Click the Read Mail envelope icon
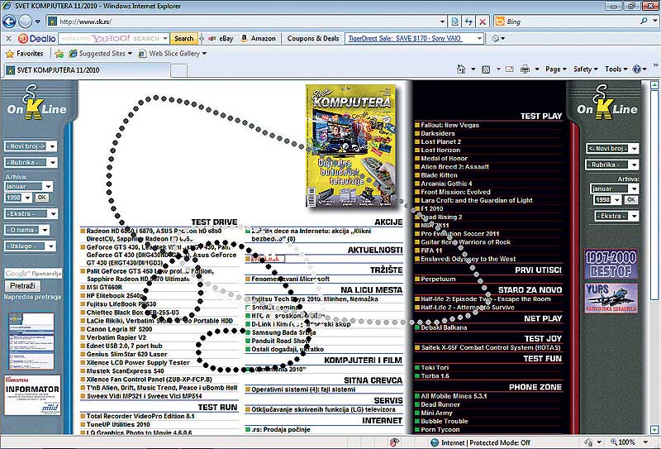The width and height of the screenshot is (661, 449). [509, 69]
